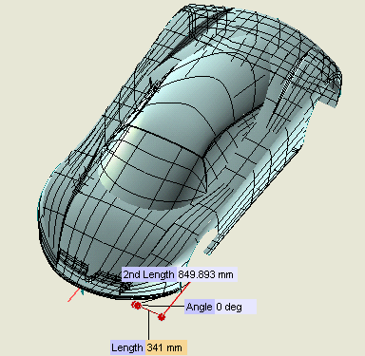
Task: Click the vertical black leader above Length
Action: pos(148,326)
